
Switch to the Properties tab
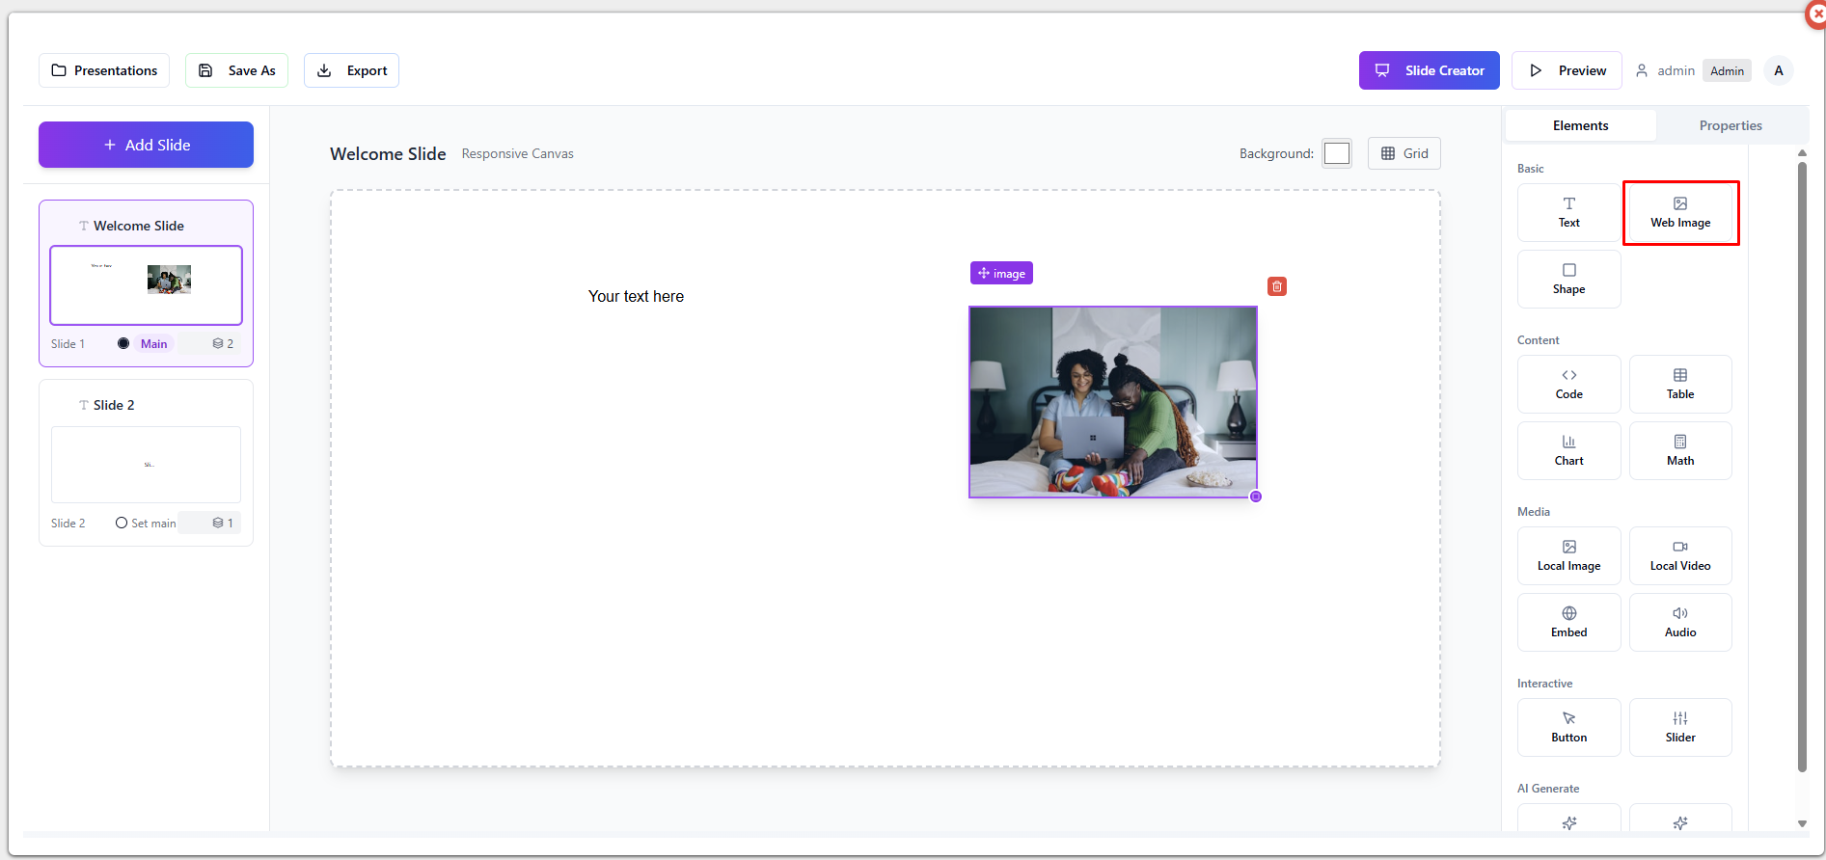(1730, 125)
